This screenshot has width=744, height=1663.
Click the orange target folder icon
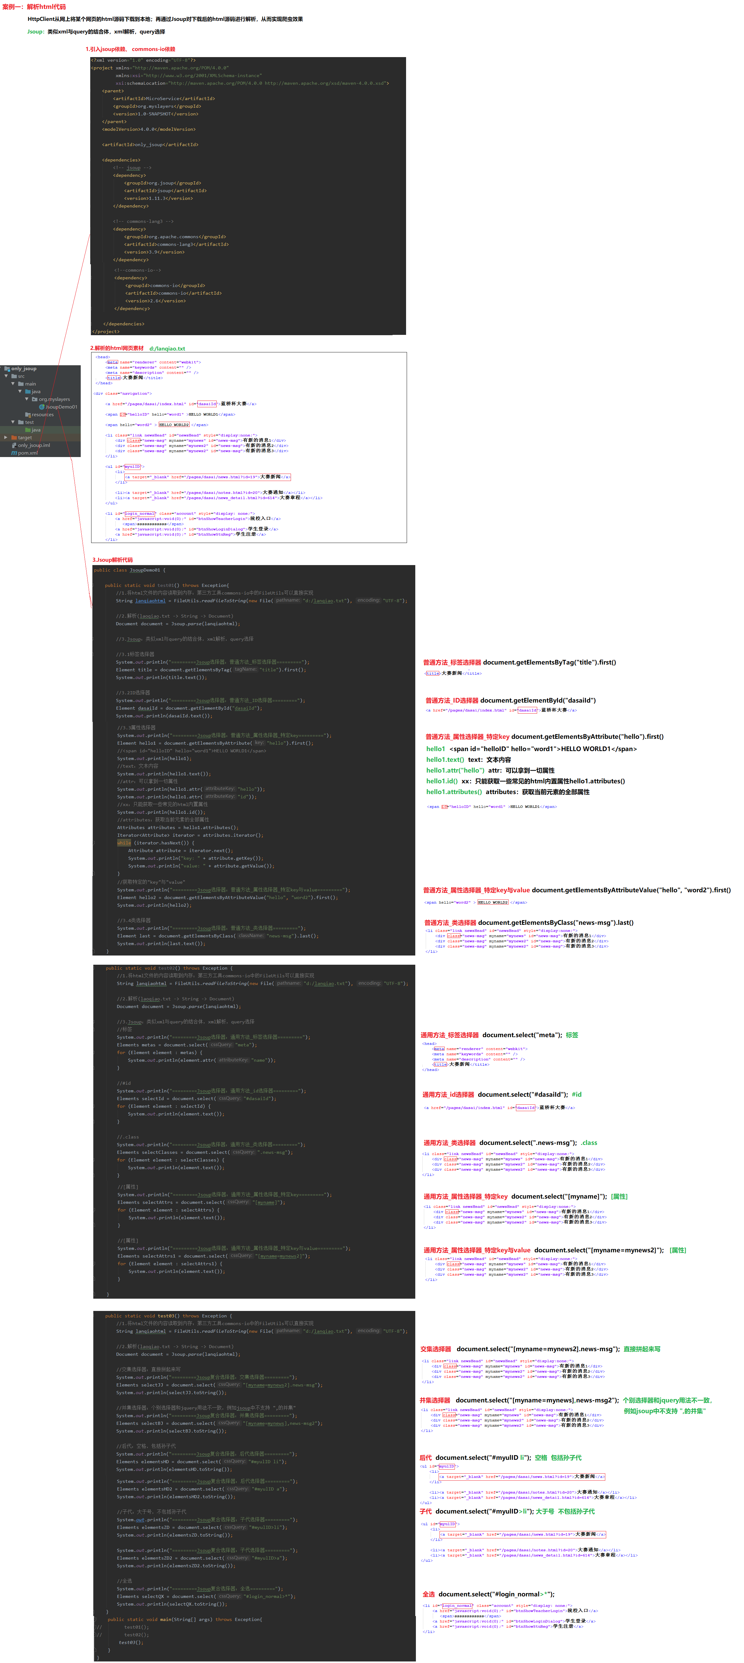click(14, 438)
